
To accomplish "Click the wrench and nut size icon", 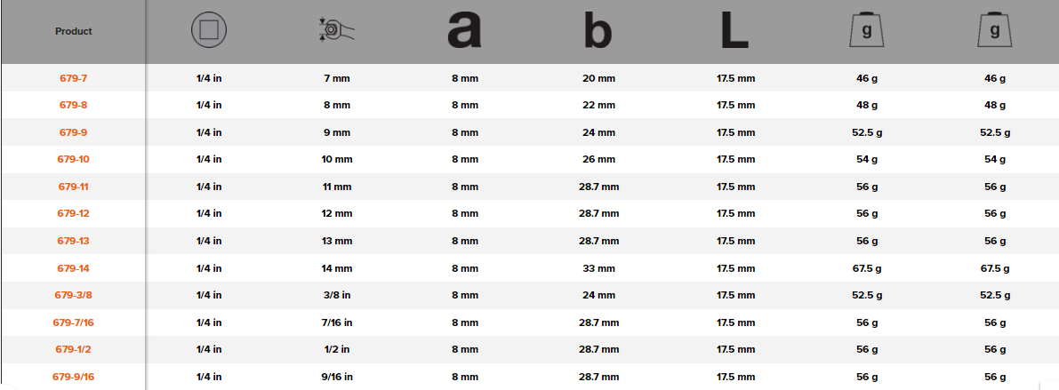I will 337,31.
